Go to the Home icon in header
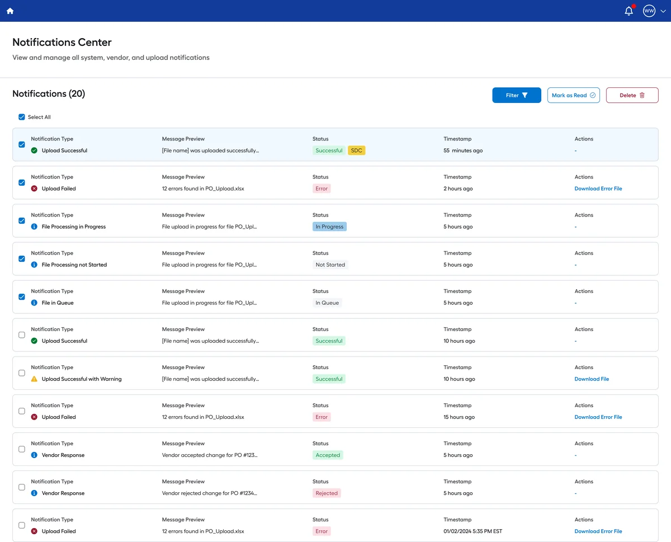 (x=10, y=11)
